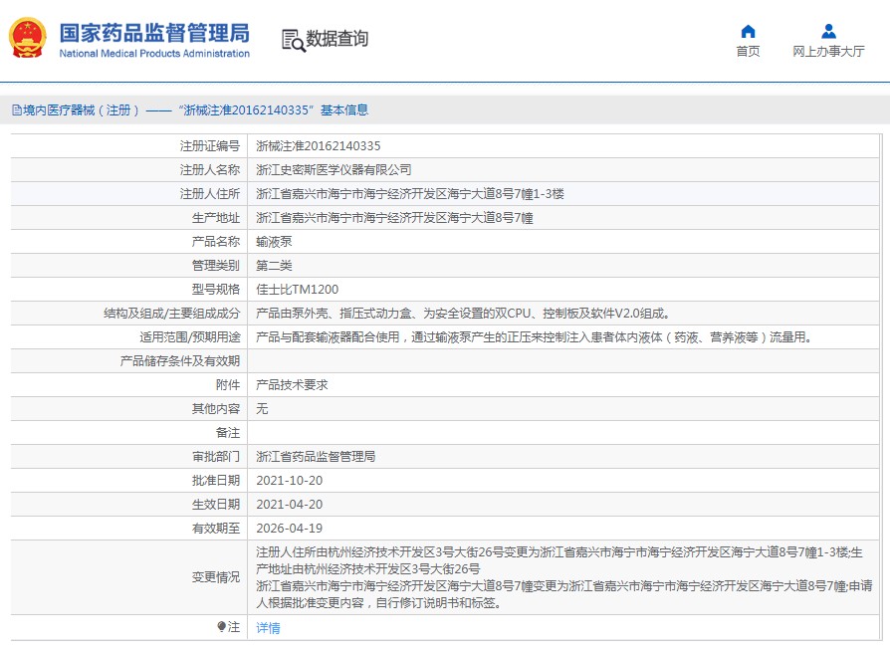Select date 2021-10-20

(290, 480)
